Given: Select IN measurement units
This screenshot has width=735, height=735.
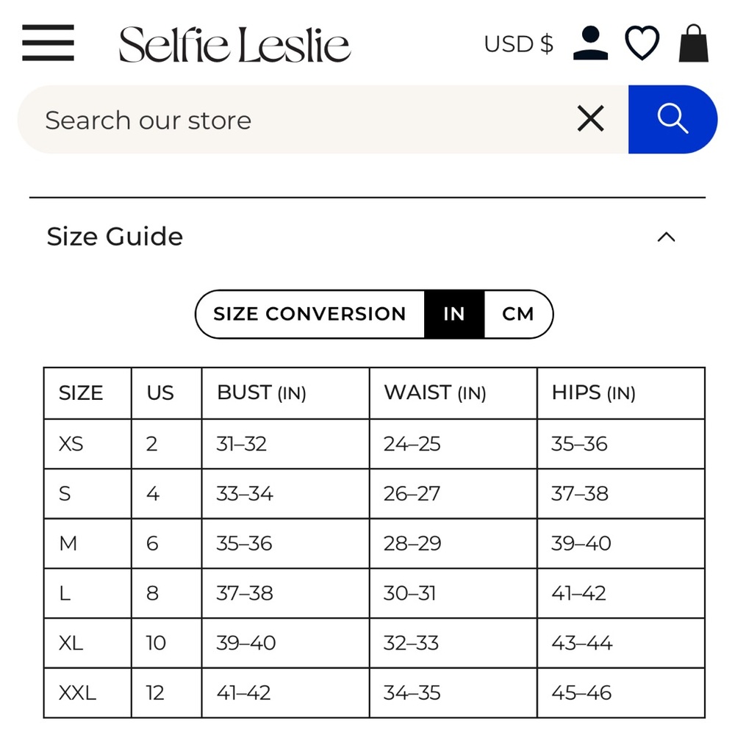Looking at the screenshot, I should point(454,314).
